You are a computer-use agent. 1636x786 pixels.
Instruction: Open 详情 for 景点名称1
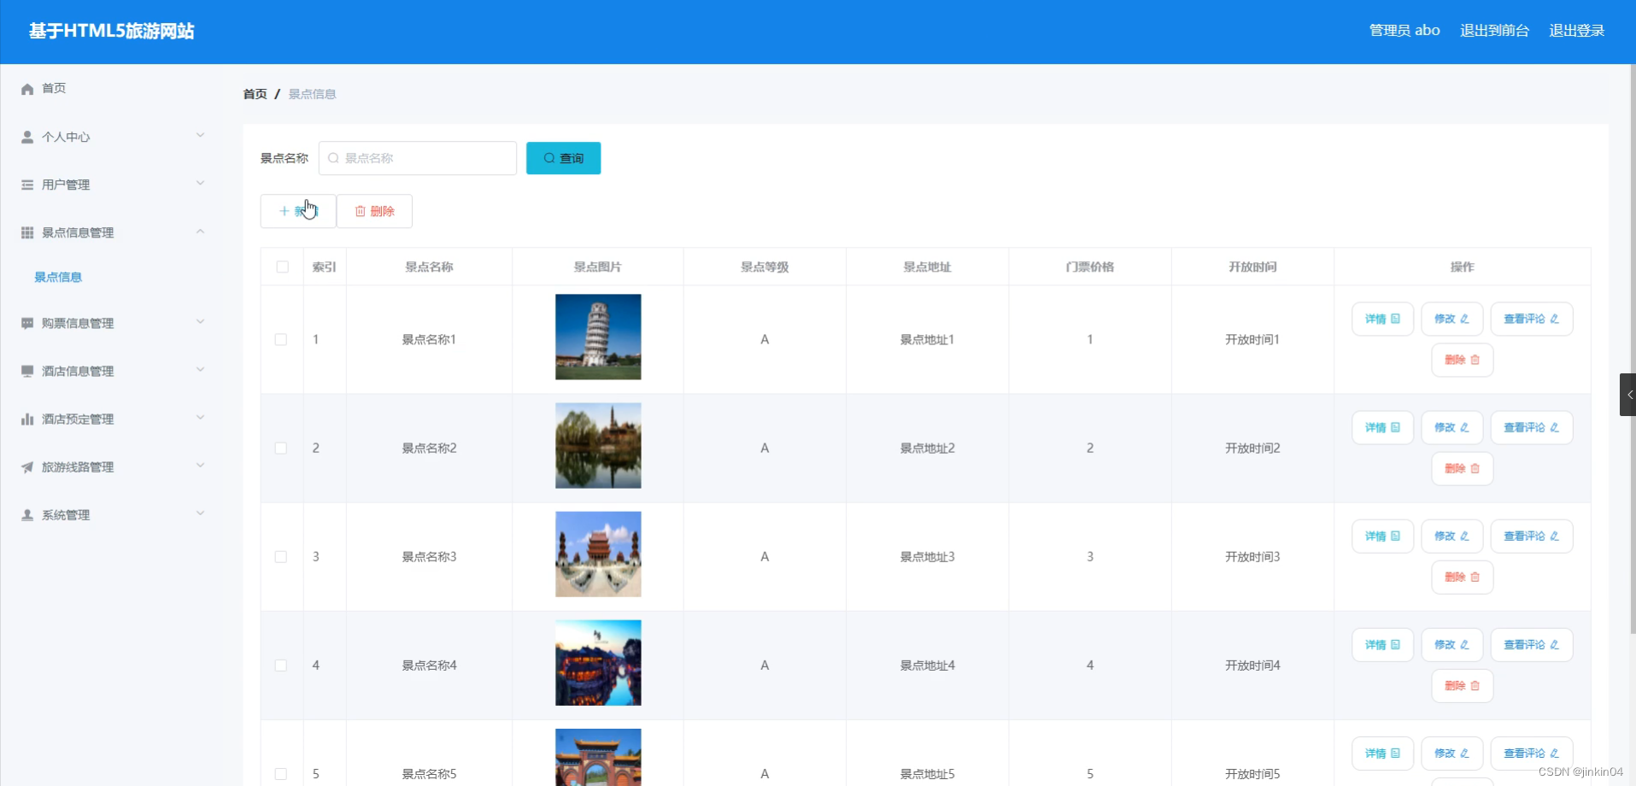[x=1382, y=319]
